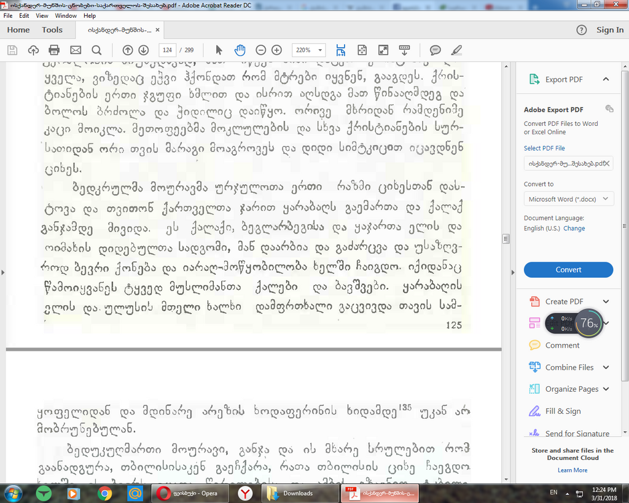Toggle full screen read mode
629x503 pixels.
(x=383, y=50)
